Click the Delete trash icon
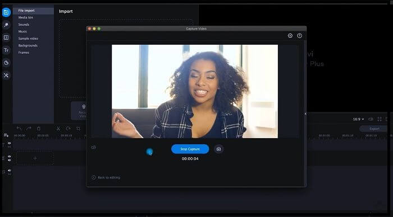The image size is (393, 217). (x=38, y=128)
